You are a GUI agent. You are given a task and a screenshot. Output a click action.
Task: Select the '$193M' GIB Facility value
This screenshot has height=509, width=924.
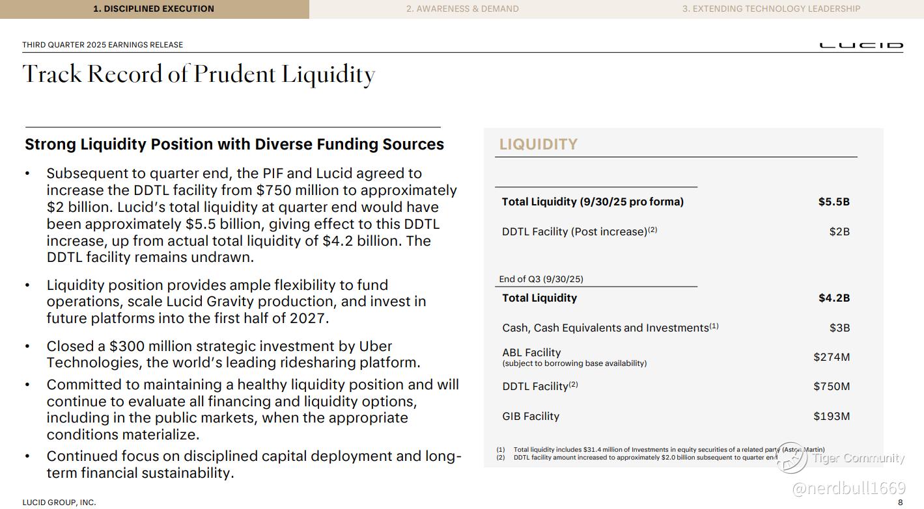(832, 416)
